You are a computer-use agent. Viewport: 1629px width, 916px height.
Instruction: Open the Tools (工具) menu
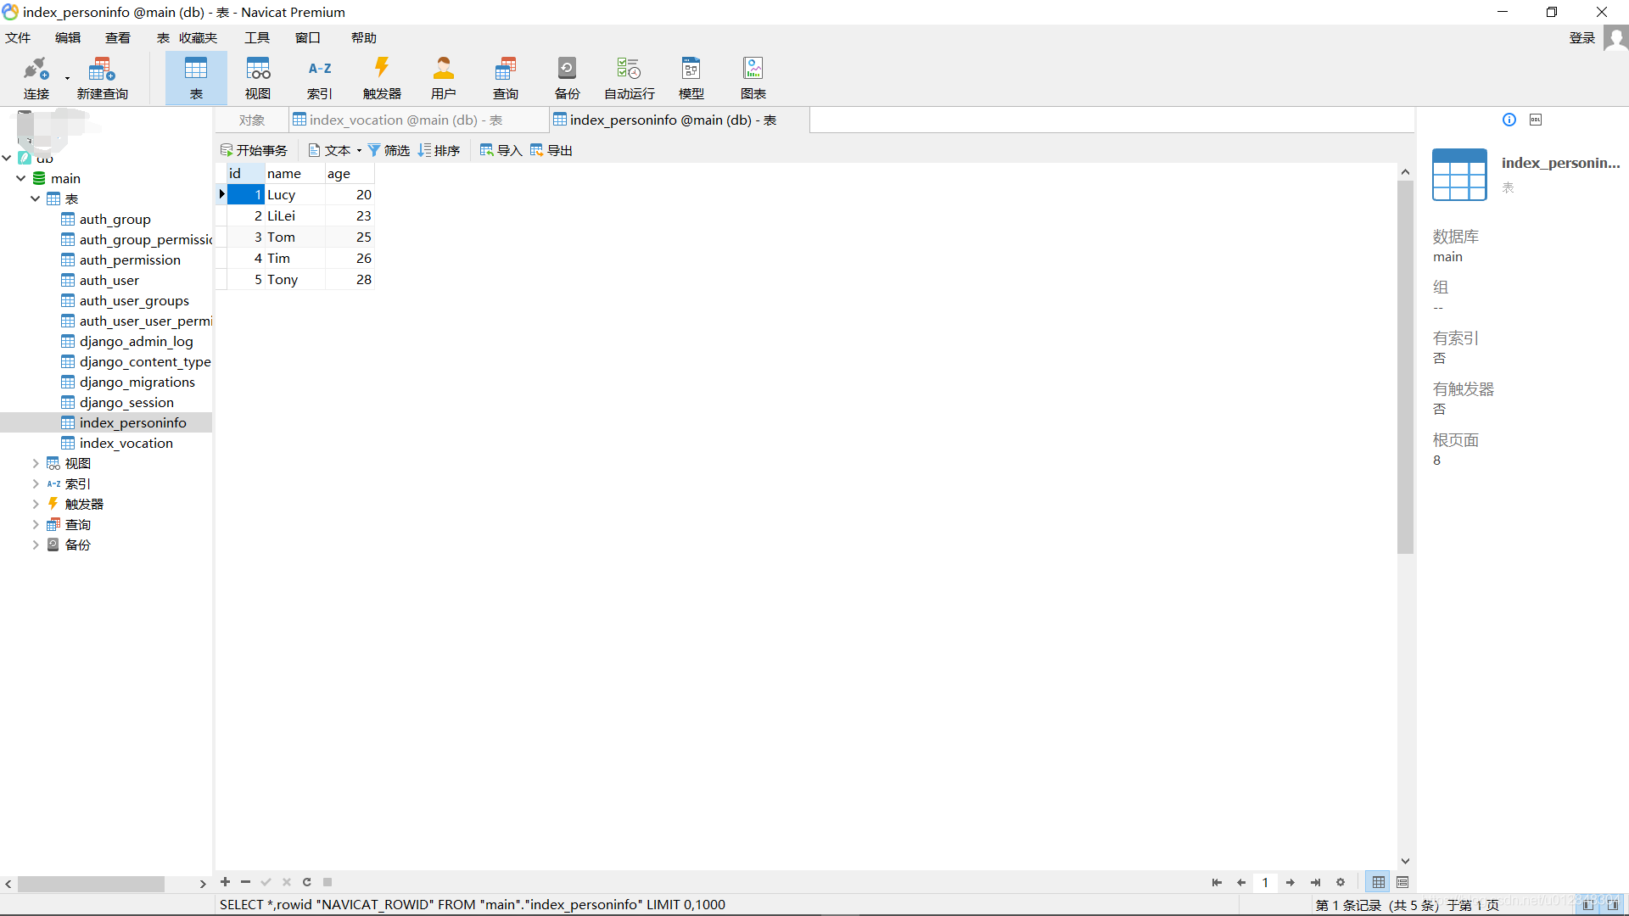coord(257,38)
